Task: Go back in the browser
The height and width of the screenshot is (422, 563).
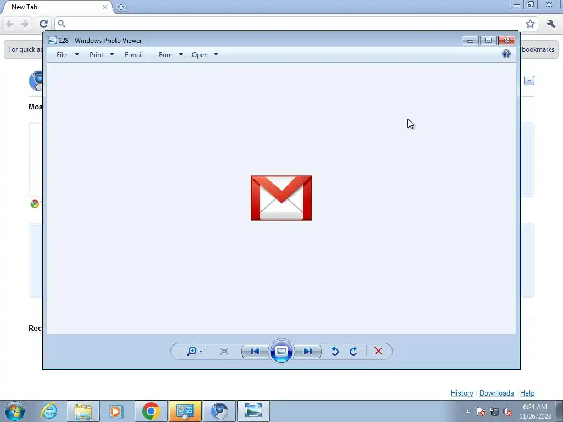Action: pos(10,24)
